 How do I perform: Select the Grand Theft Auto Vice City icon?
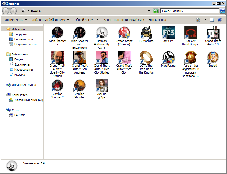point(124,57)
